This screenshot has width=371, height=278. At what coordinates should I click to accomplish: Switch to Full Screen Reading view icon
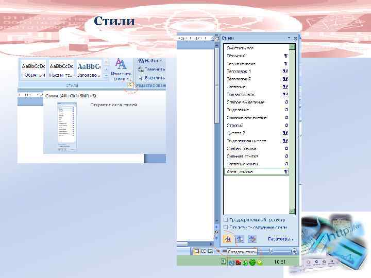click(203, 252)
